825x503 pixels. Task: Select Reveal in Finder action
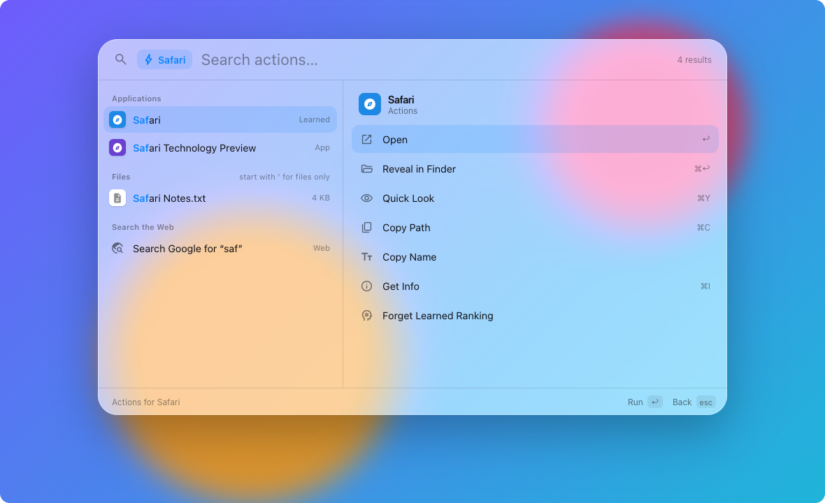[535, 169]
